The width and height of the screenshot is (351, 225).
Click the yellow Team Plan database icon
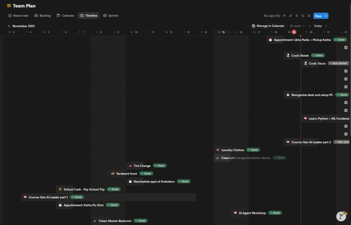tap(9, 5)
